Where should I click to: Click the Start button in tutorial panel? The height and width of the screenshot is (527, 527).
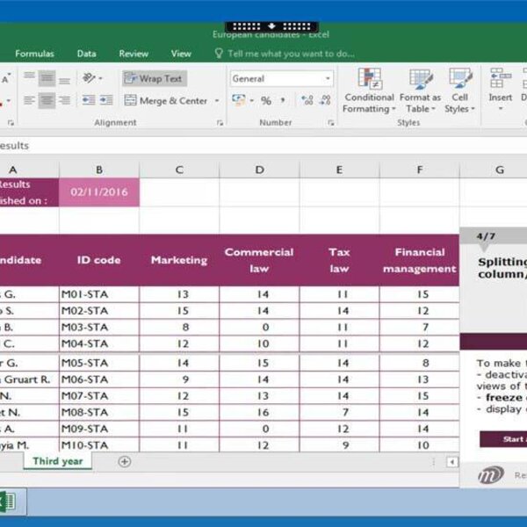coord(503,439)
